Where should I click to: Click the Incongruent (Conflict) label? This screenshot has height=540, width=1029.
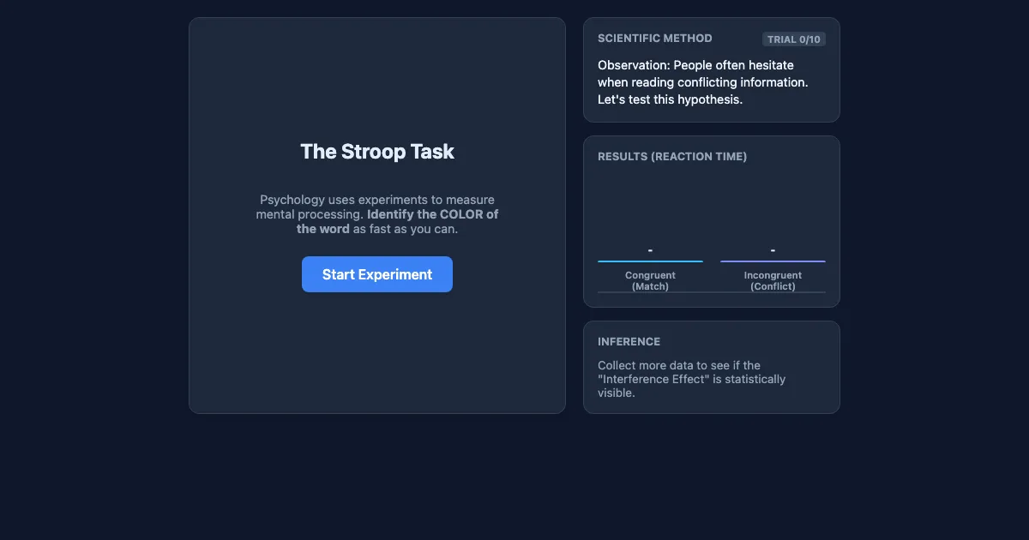click(773, 281)
